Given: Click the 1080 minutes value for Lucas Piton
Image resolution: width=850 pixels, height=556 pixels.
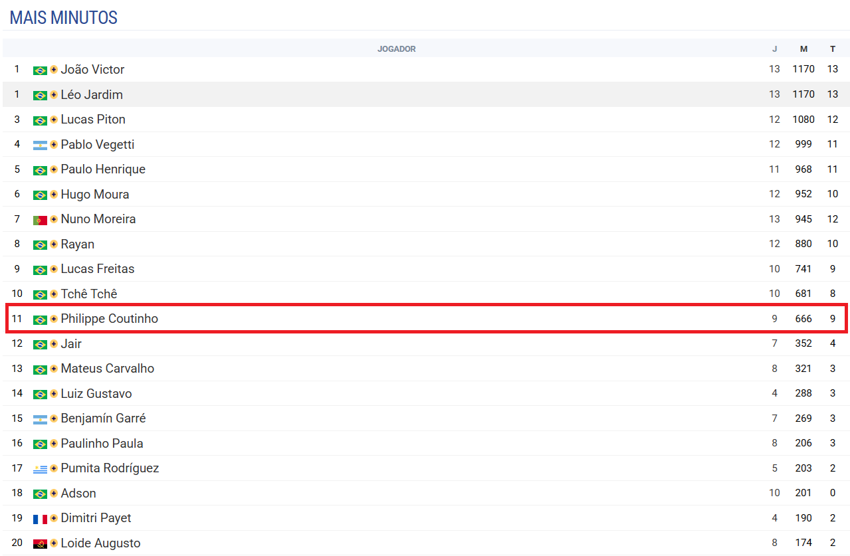Looking at the screenshot, I should pyautogui.click(x=803, y=120).
